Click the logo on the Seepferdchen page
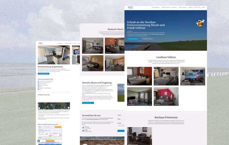This screenshot has height=145, width=229. (41, 43)
